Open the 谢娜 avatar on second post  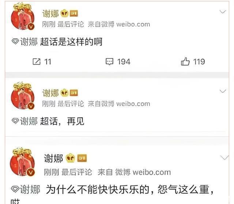(x=23, y=96)
